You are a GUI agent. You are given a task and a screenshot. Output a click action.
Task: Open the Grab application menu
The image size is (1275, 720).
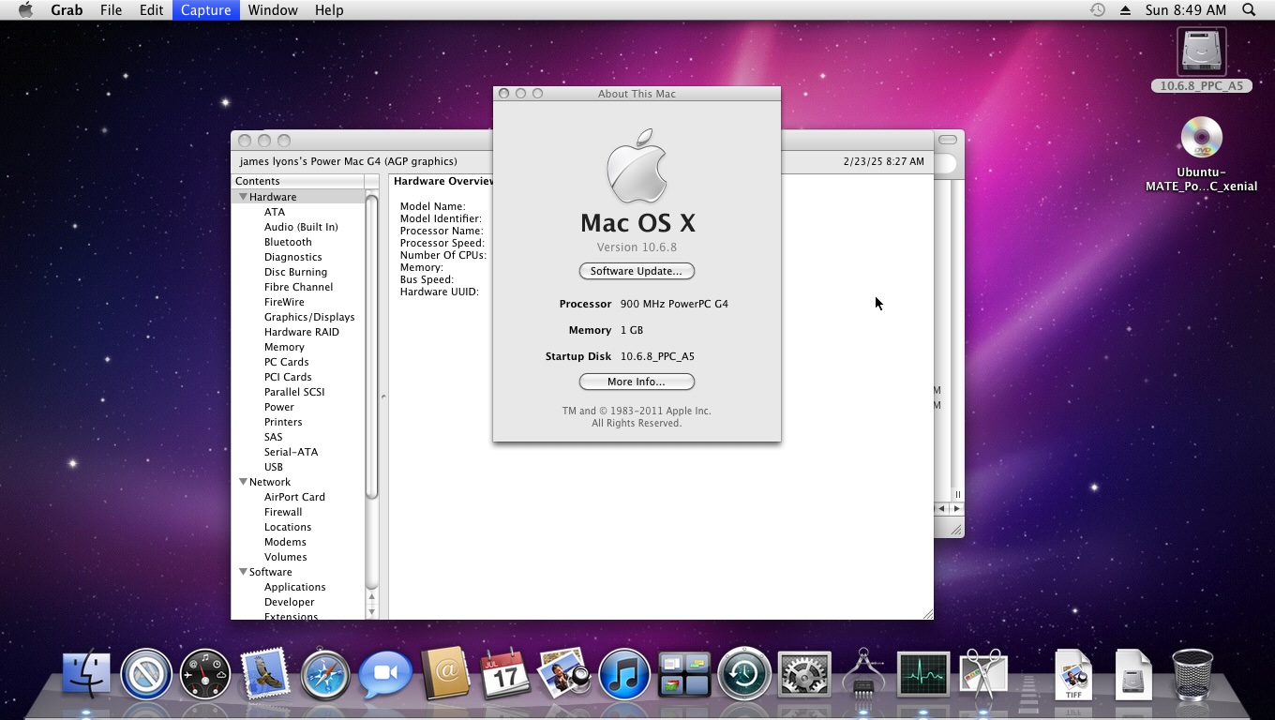click(x=67, y=10)
